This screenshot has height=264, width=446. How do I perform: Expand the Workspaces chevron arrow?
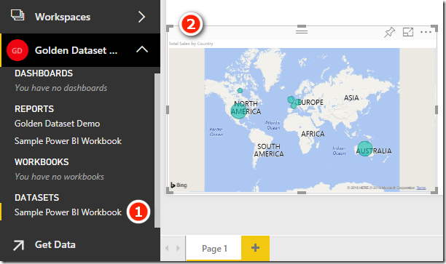coord(141,17)
